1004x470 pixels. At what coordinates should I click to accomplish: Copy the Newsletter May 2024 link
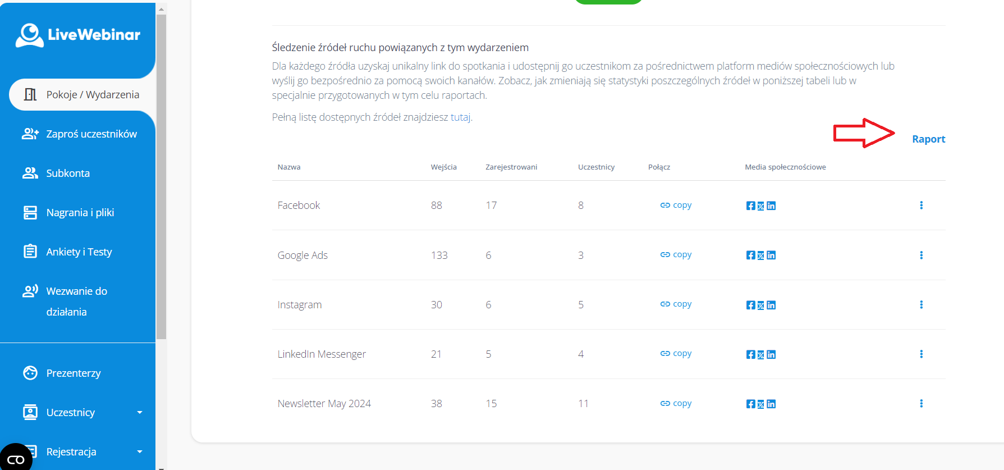tap(676, 404)
